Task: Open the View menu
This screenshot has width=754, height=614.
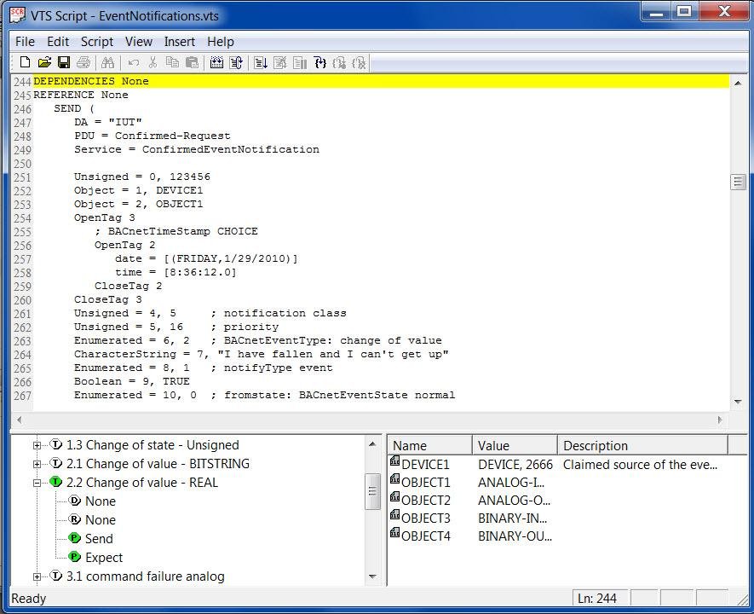Action: 138,41
